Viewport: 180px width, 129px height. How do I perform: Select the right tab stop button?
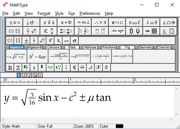coord(30,75)
